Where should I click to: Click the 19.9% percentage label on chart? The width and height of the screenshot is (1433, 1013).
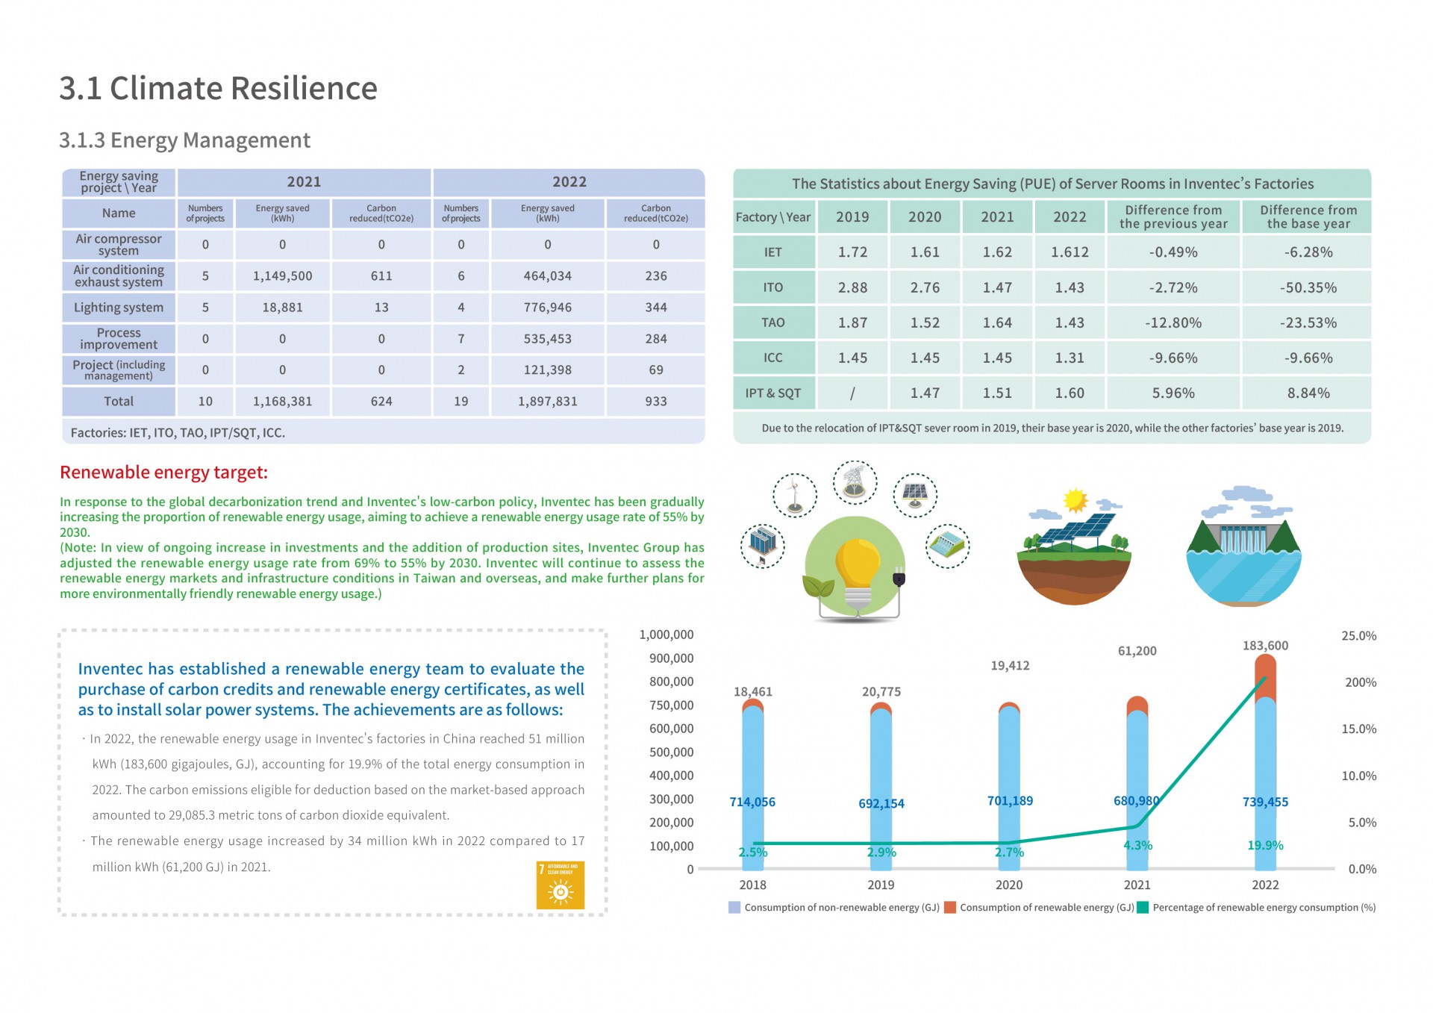[x=1265, y=846]
